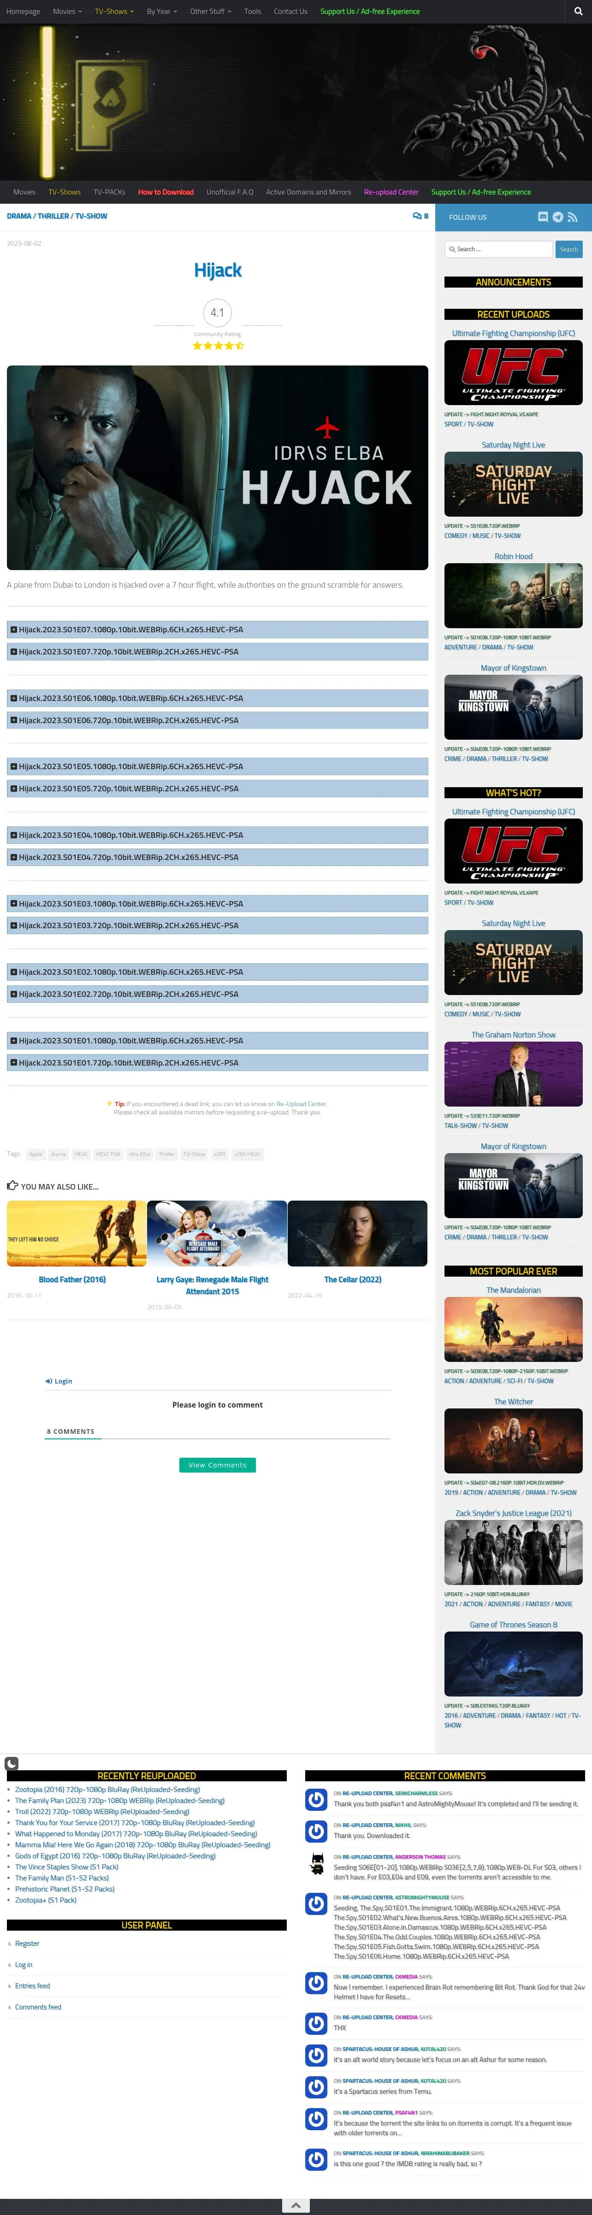The image size is (592, 2215).
Task: Expand Hijack S01E03 720p release
Action: click(x=218, y=925)
